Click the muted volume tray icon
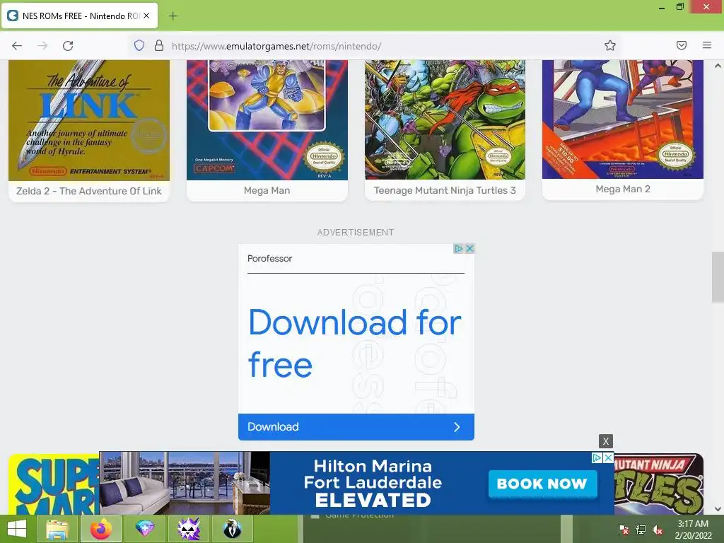This screenshot has height=543, width=724. click(658, 530)
